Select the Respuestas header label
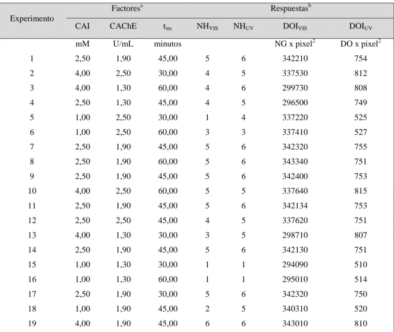Screen dimensions: 394x332 (291, 9)
